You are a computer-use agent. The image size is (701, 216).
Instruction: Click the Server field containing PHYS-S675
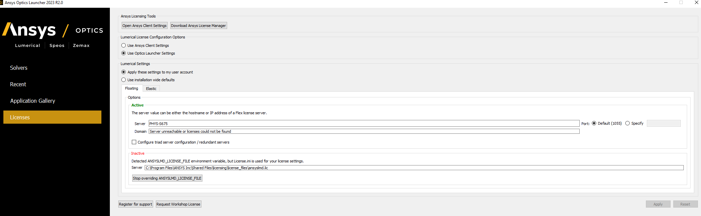tap(364, 124)
